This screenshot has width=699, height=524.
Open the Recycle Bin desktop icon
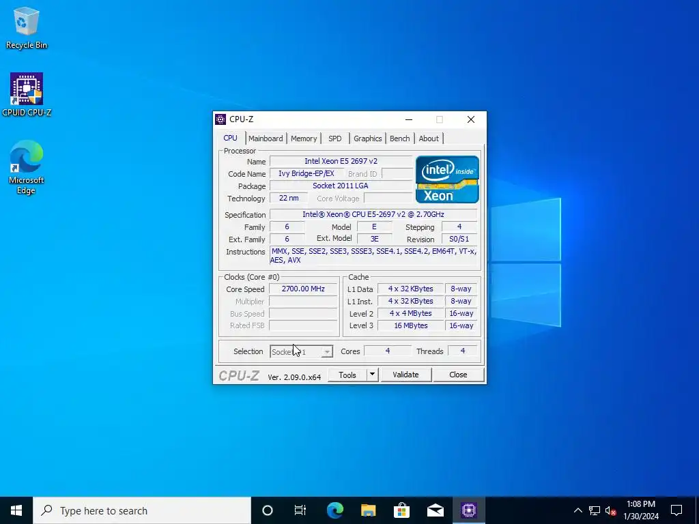pos(27,27)
